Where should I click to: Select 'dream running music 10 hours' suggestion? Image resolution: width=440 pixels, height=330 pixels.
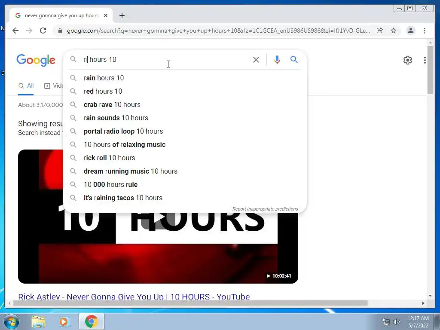185,171
